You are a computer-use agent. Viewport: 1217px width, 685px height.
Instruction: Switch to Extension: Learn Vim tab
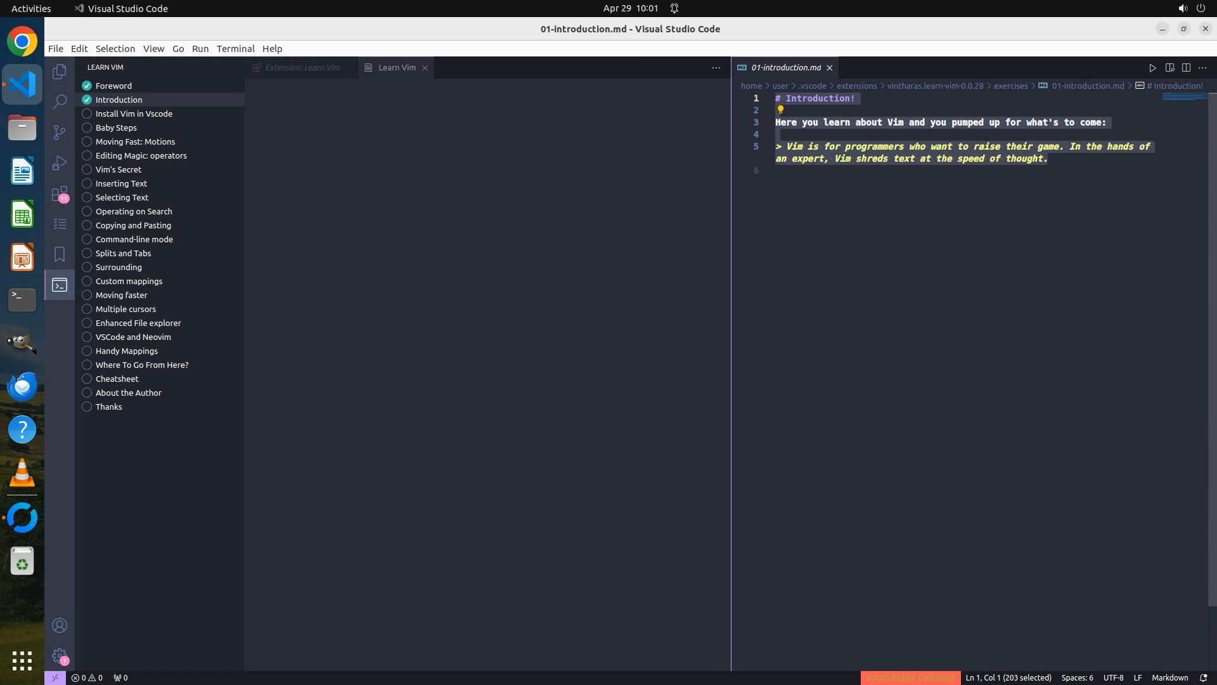302,68
